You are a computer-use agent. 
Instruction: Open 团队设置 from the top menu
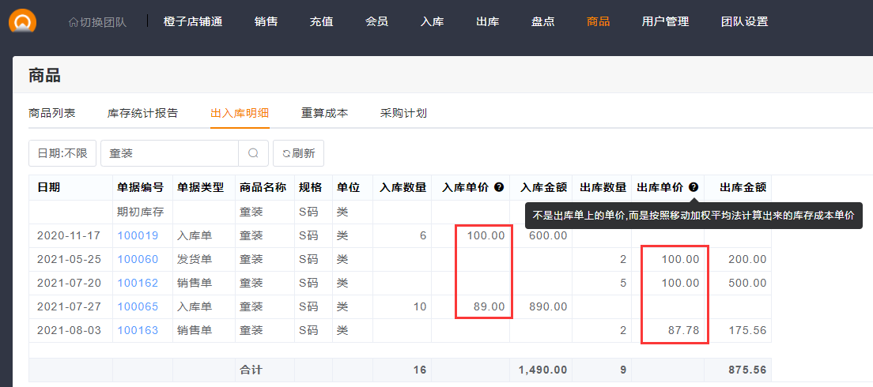[745, 21]
